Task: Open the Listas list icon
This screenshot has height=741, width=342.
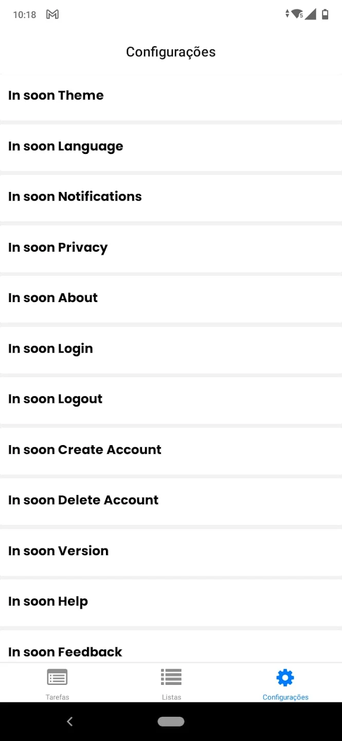Action: pos(171,677)
